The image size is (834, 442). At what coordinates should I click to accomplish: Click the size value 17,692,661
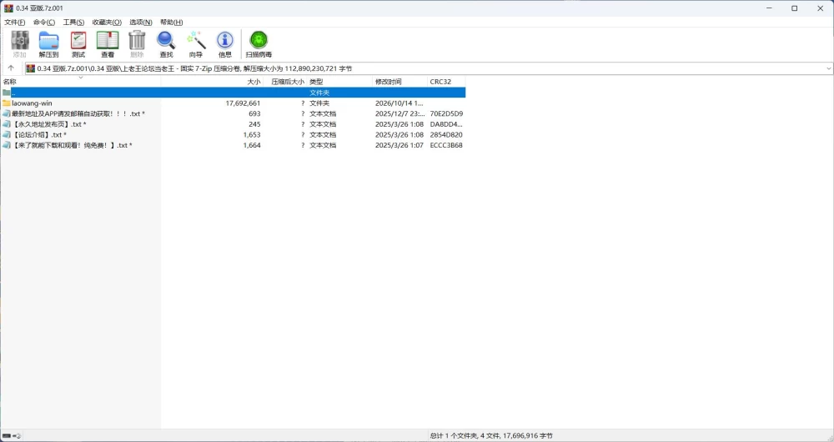coord(243,103)
